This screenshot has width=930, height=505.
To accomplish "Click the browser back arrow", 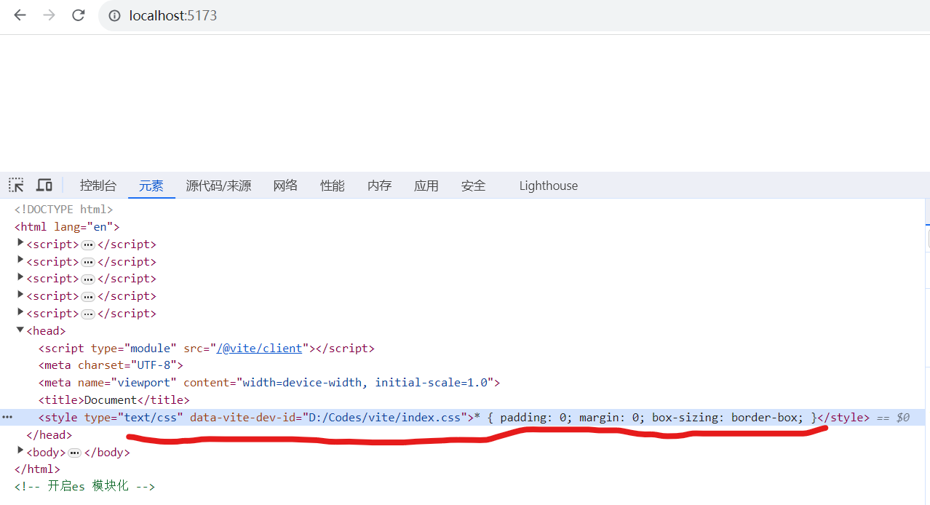I will click(x=20, y=15).
